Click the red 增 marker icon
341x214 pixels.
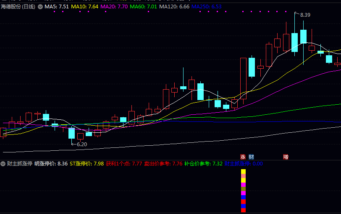point(286,157)
